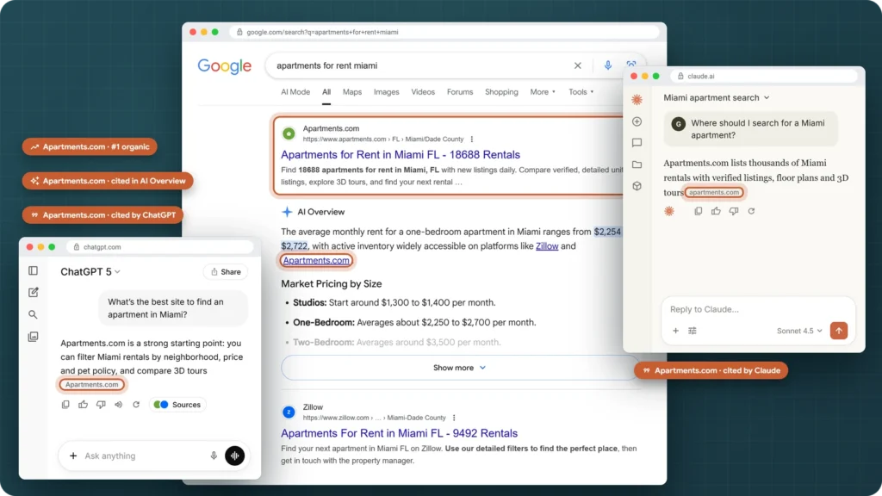The width and height of the screenshot is (882, 496).
Task: Click claude.ai address bar
Action: 764,76
